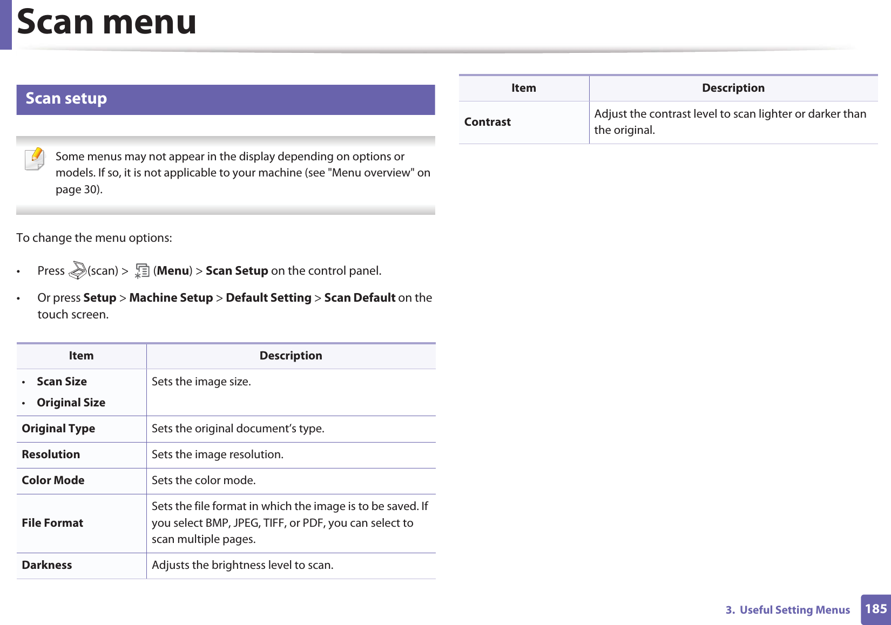Click the File Format row label
The width and height of the screenshot is (891, 625).
(52, 523)
